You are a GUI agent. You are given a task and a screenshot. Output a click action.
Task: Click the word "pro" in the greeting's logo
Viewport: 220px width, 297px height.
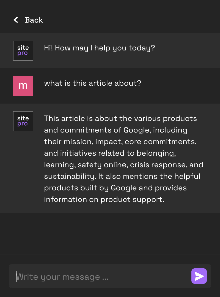(23, 53)
